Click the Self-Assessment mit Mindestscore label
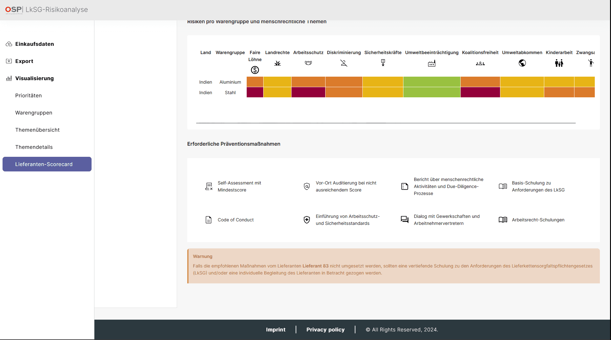Viewport: 611px width, 340px height. point(239,186)
